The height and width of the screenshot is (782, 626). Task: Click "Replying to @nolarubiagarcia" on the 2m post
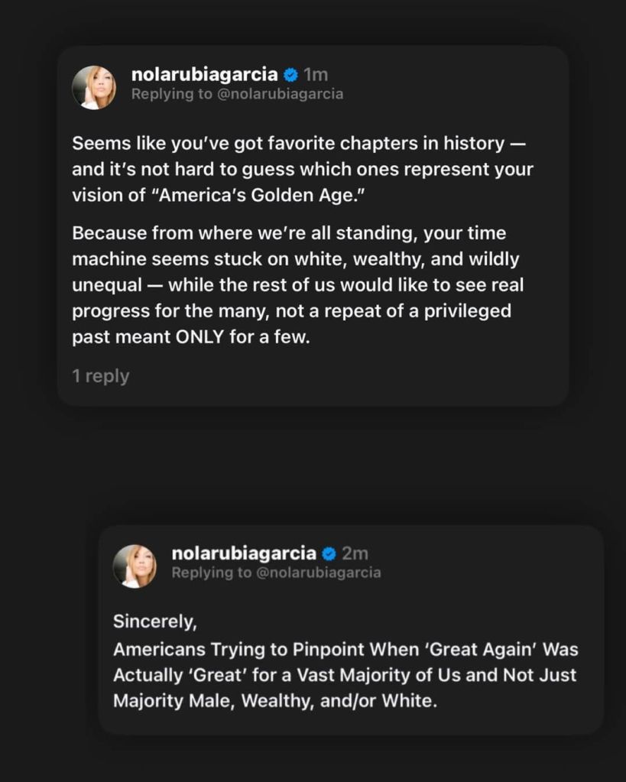pyautogui.click(x=276, y=573)
